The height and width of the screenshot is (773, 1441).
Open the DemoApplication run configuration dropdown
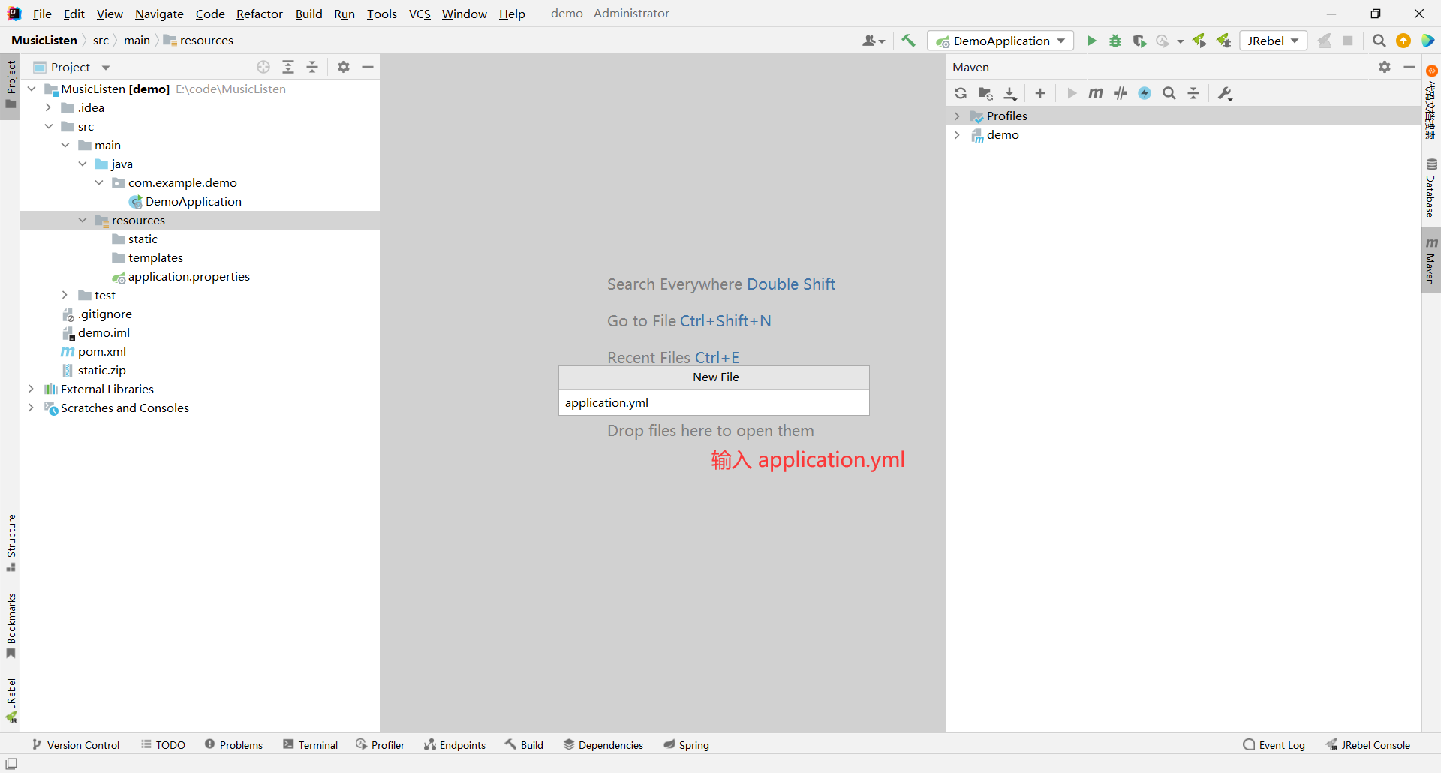click(x=1001, y=41)
